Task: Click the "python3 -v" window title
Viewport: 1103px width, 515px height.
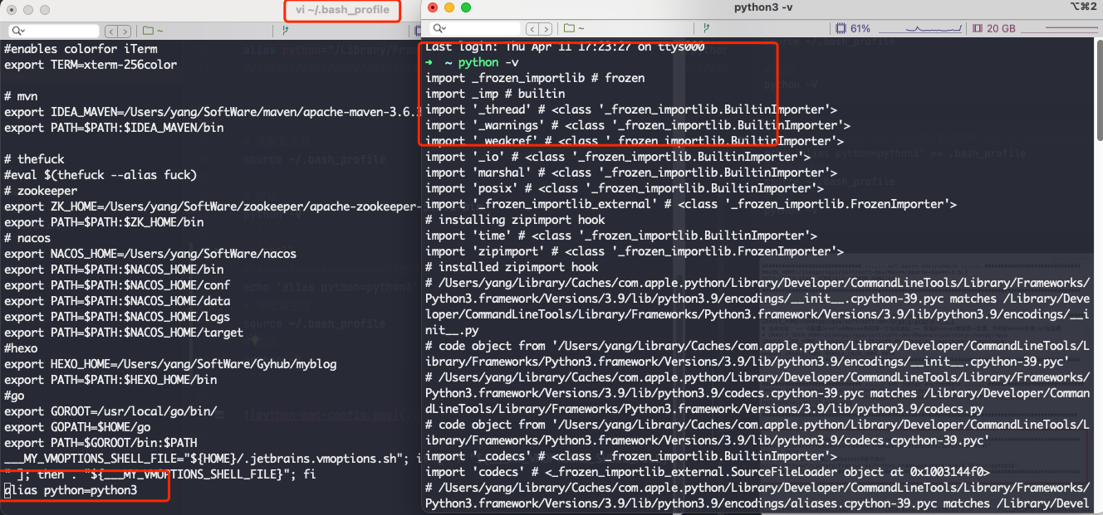Action: coord(764,8)
